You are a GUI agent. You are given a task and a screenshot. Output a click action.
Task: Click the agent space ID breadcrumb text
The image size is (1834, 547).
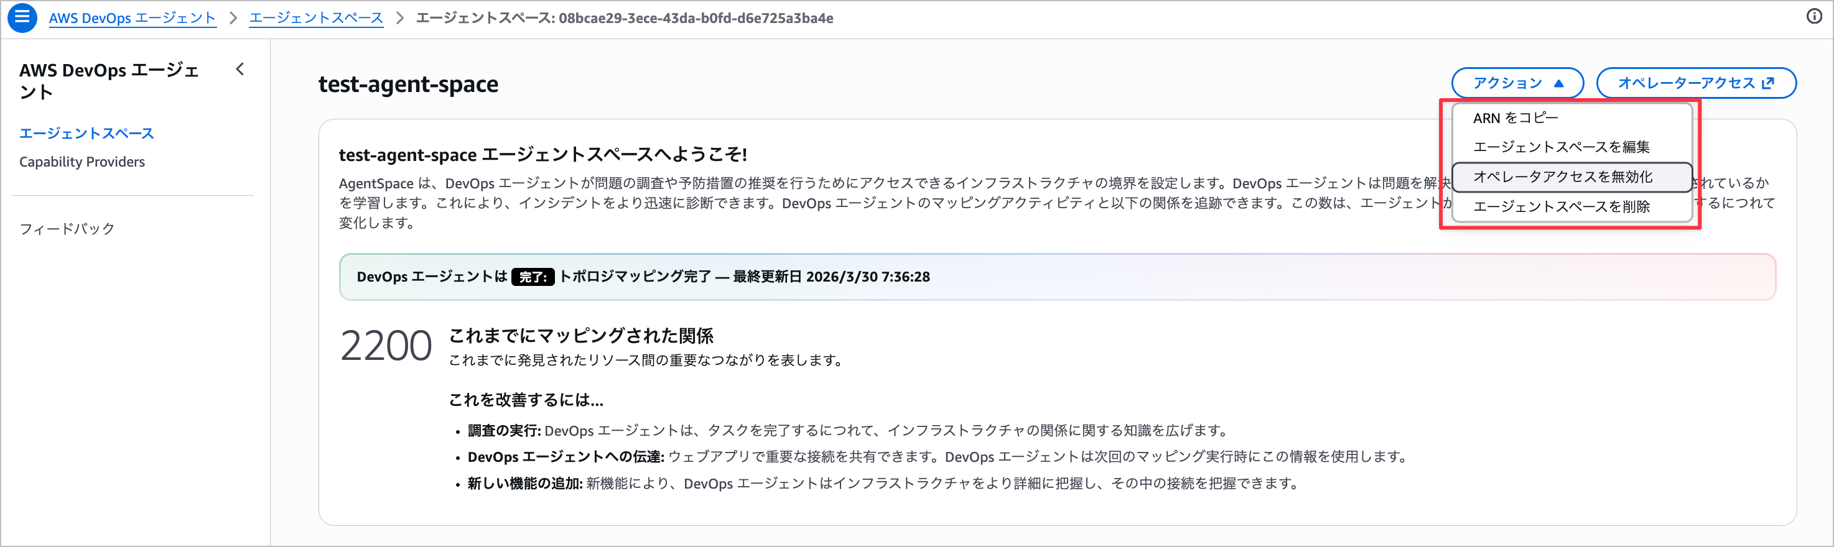625,18
